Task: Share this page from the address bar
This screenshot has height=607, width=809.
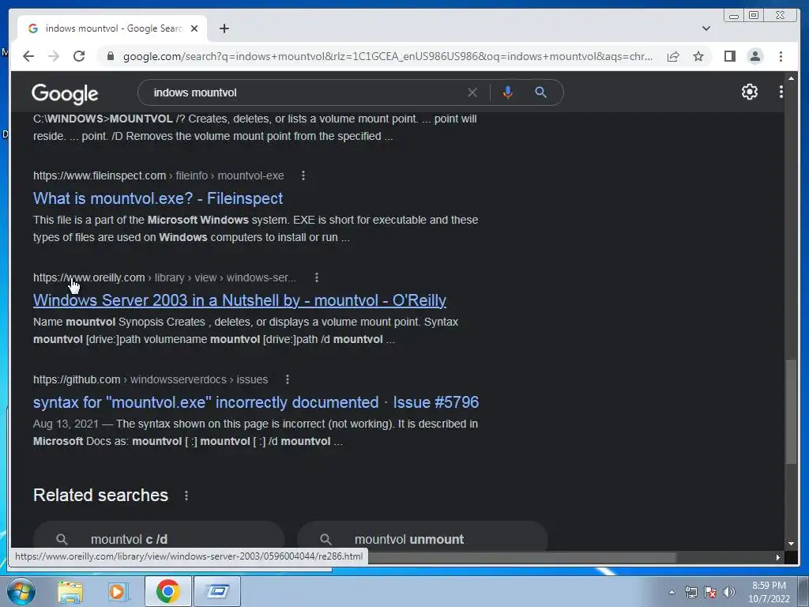Action: click(673, 56)
